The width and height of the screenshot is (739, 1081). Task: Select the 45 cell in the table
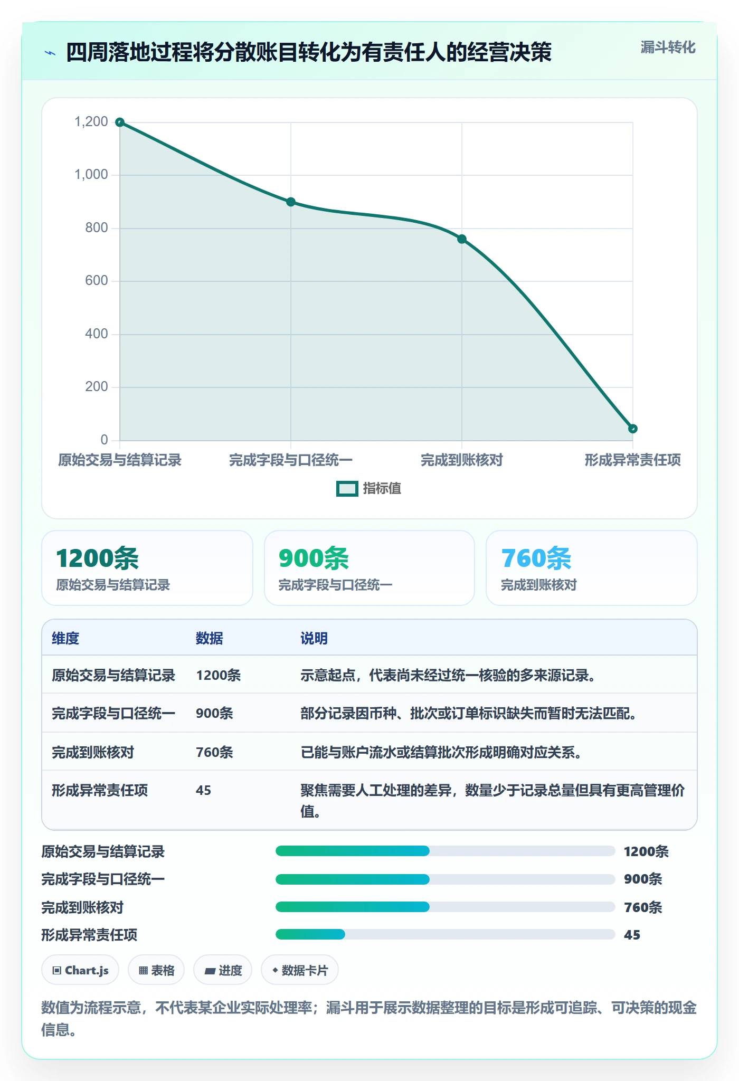[203, 791]
